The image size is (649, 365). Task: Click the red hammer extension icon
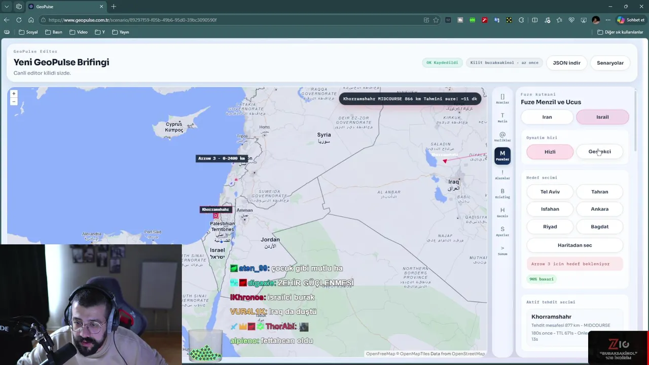[x=484, y=20]
